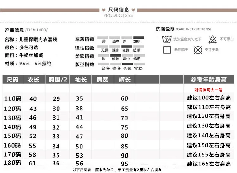237x173 pixels.
Task: Click 不可漂白 text
Action: tap(227, 39)
